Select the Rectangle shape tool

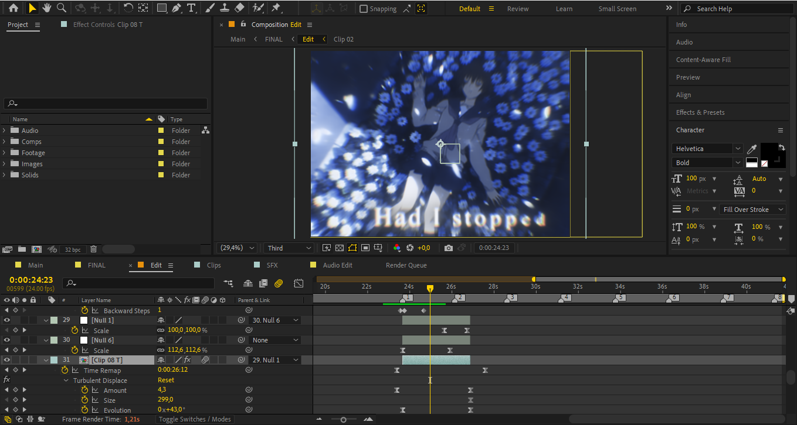162,8
